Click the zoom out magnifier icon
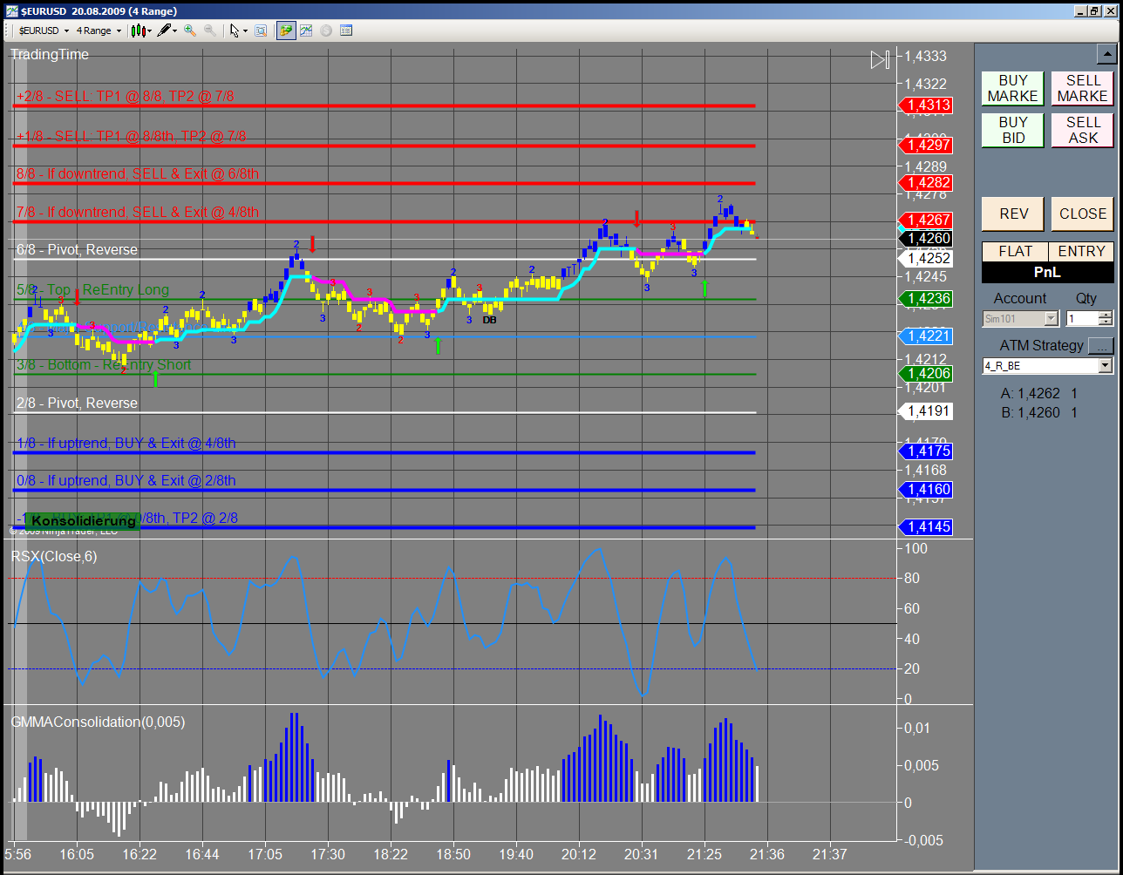1123x875 pixels. click(x=210, y=31)
